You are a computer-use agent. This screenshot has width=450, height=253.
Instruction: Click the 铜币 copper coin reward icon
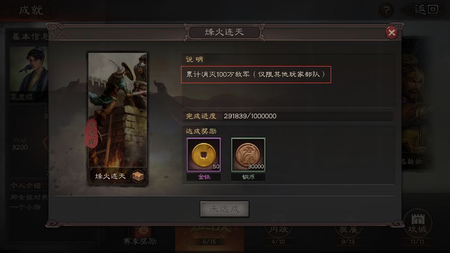coord(248,155)
